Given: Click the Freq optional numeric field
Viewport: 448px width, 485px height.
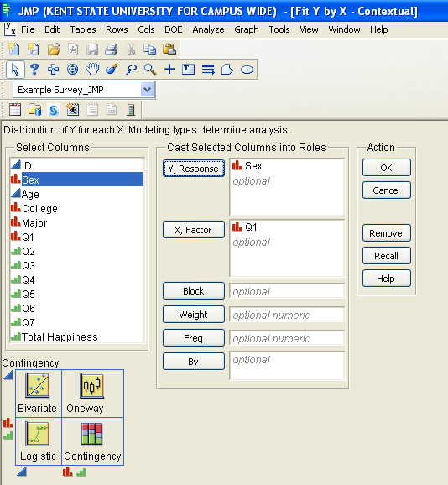Looking at the screenshot, I should 287,338.
